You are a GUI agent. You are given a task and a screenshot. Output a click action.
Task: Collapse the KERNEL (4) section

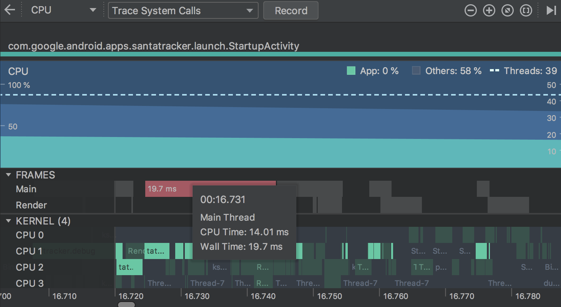click(x=8, y=221)
